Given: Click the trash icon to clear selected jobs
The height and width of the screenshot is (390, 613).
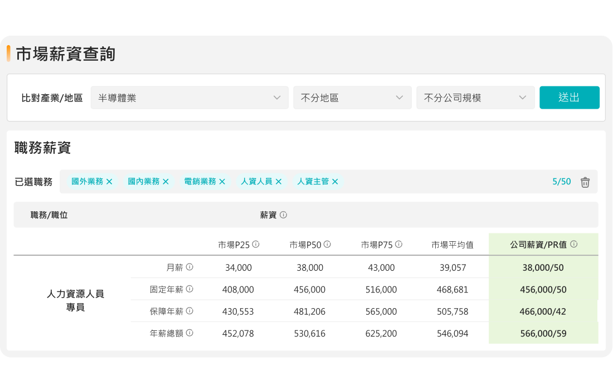Looking at the screenshot, I should coord(585,182).
